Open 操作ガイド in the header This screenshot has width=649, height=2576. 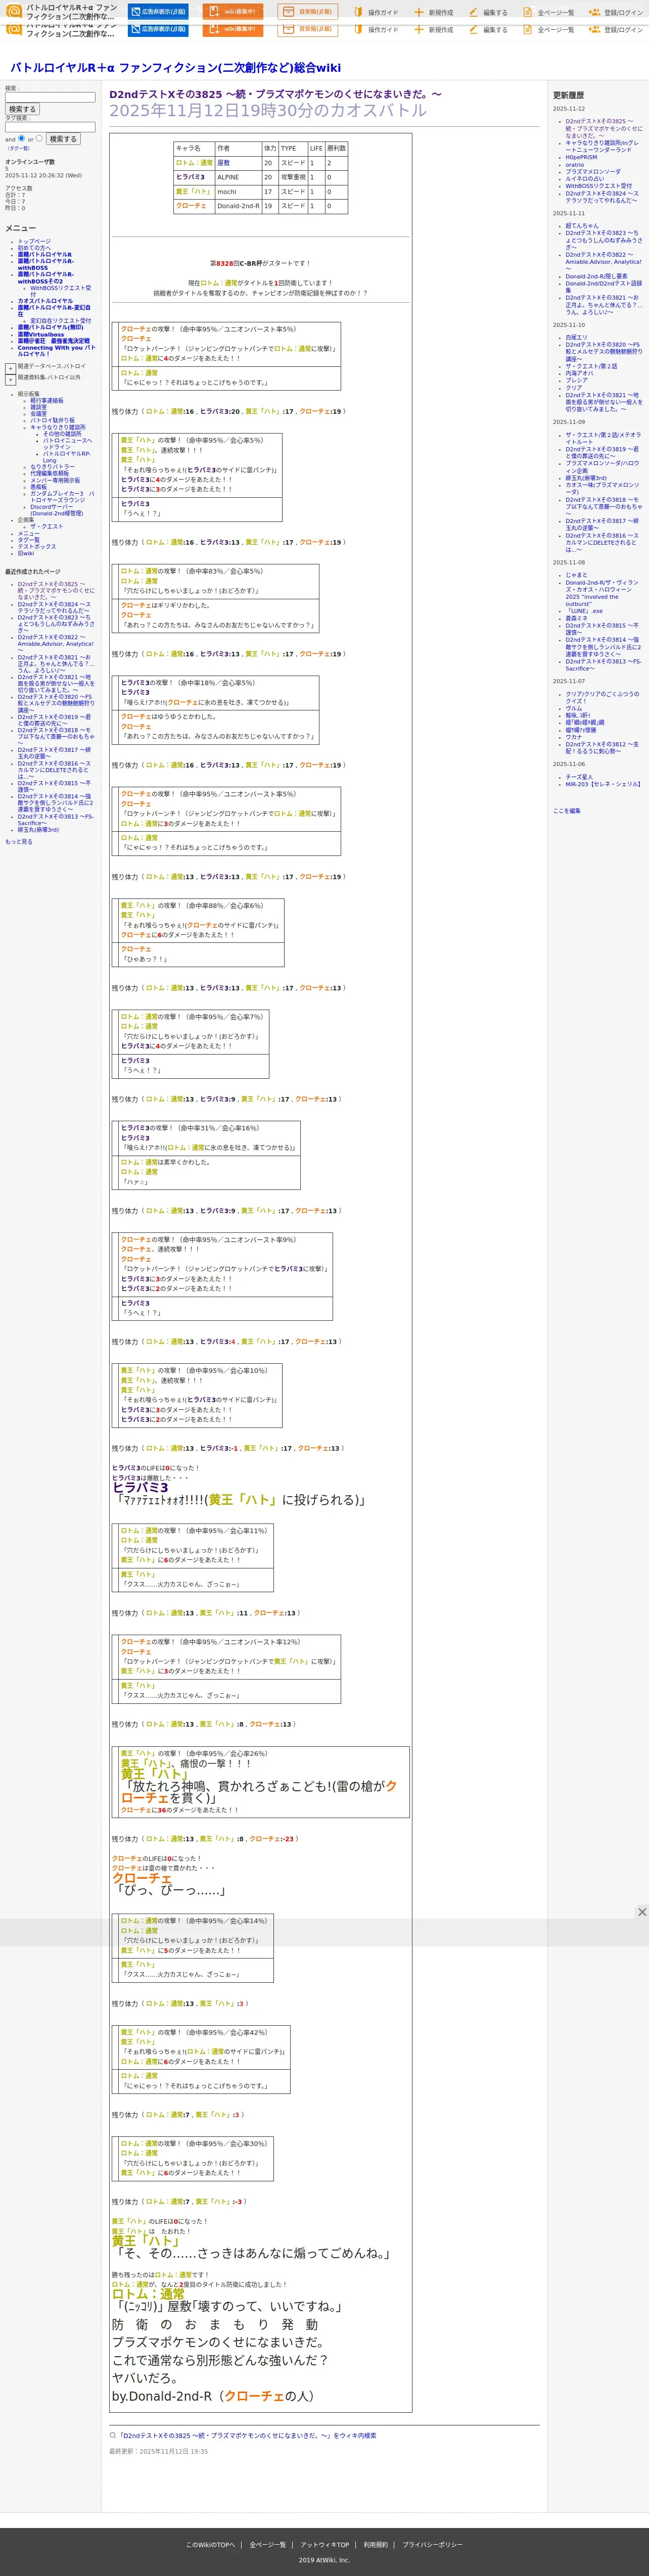pyautogui.click(x=376, y=13)
